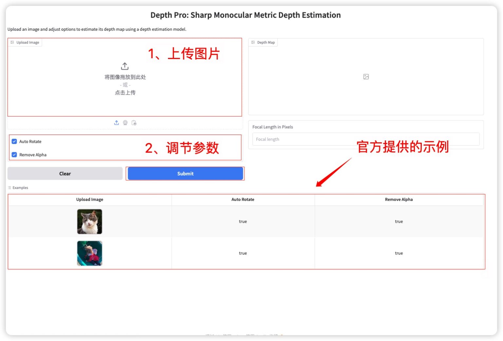This screenshot has width=503, height=341.
Task: Uncheck Remove Alpha
Action: point(14,154)
